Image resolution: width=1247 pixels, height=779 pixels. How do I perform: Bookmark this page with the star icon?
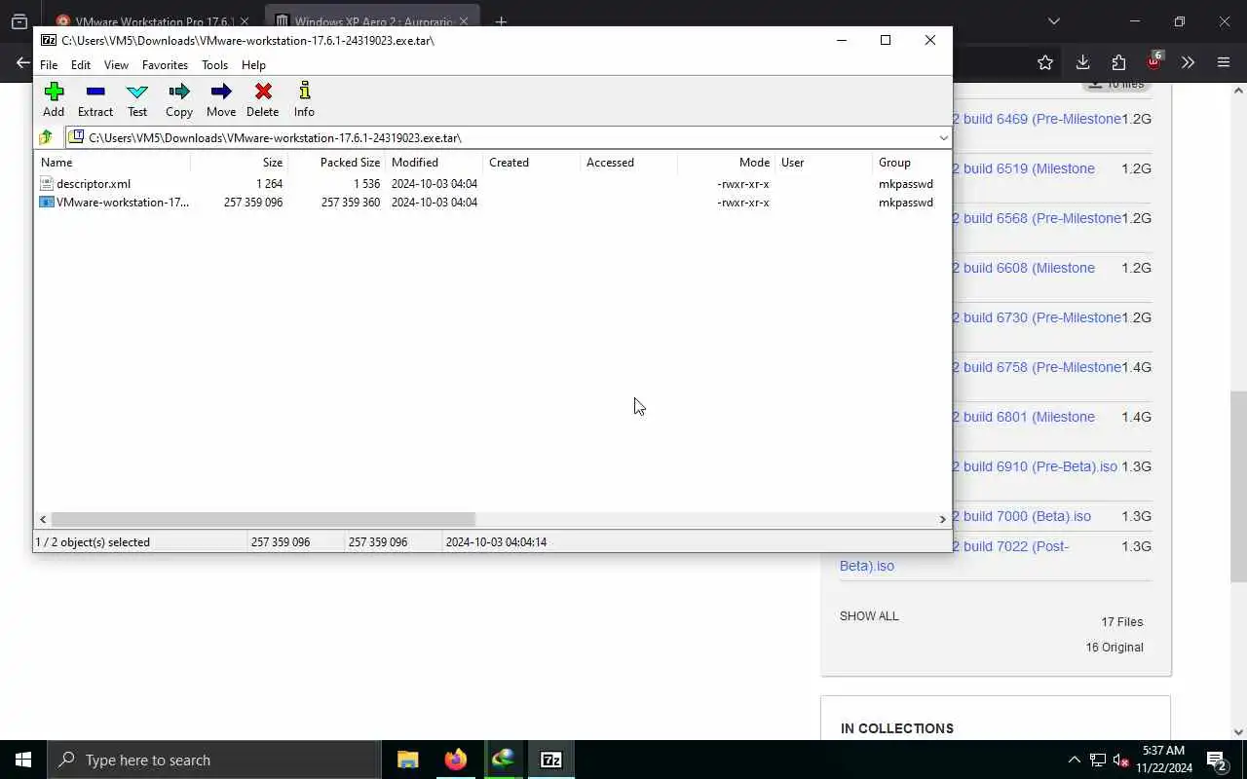[1045, 62]
